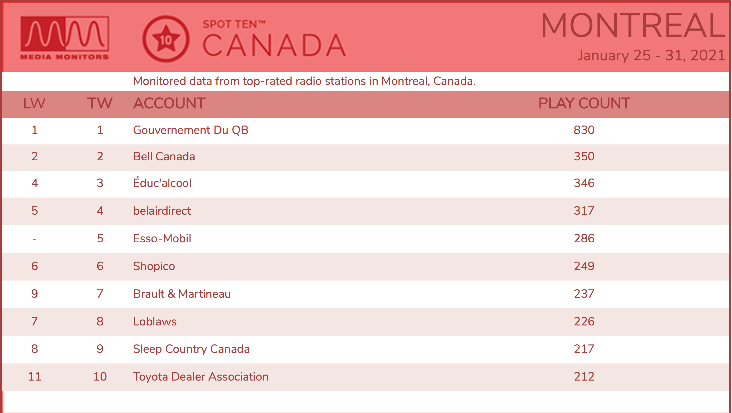Click the belairdirect account name
Screen dimensions: 732x413
tap(162, 211)
